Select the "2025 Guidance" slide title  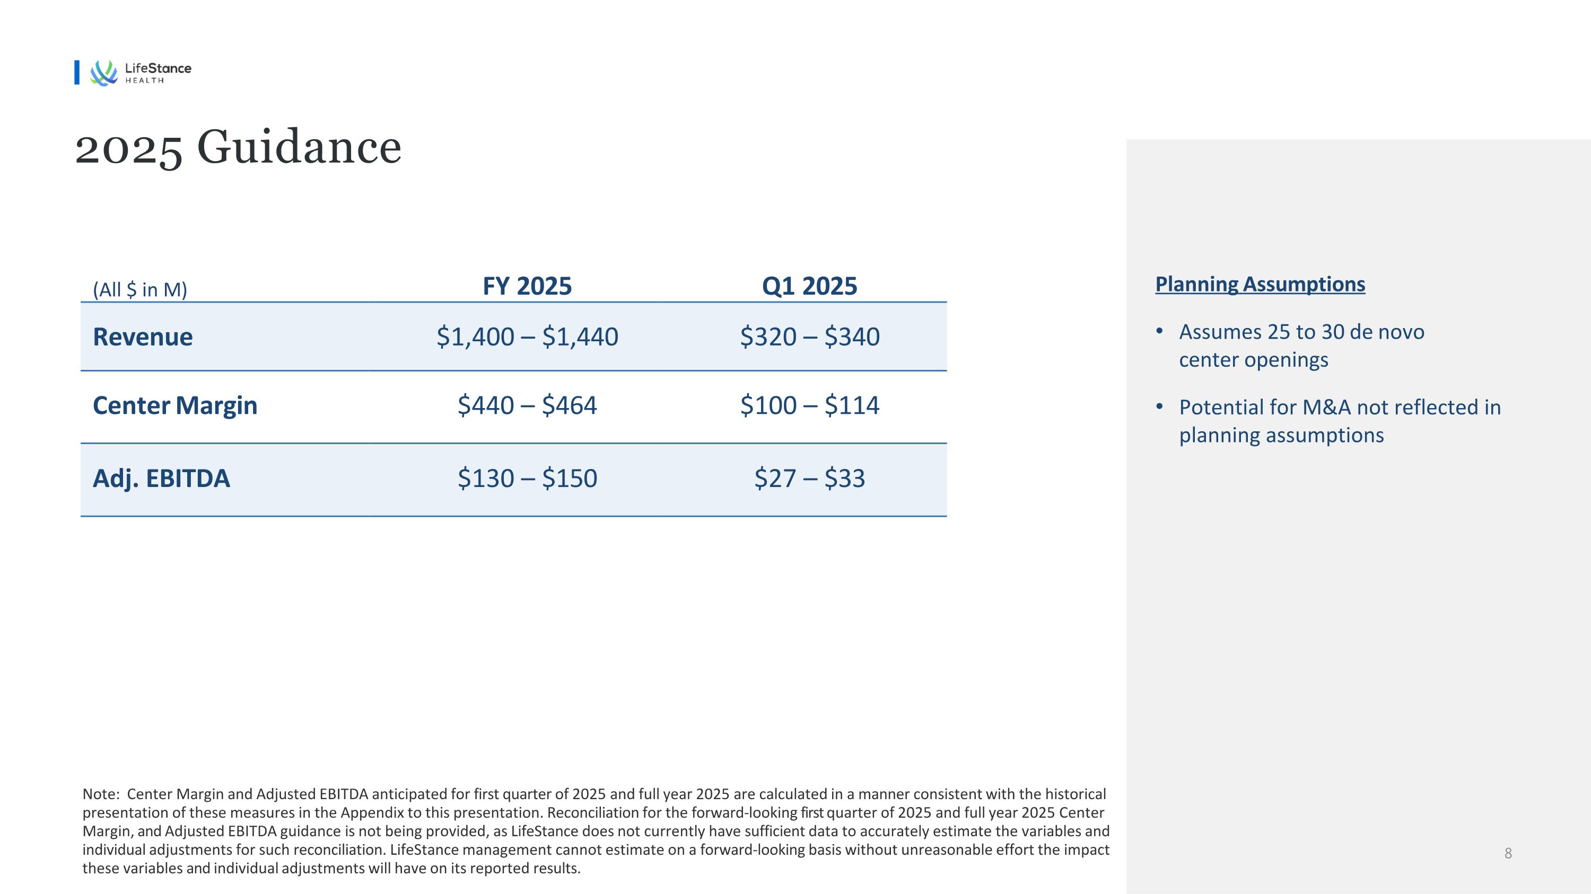(x=238, y=147)
